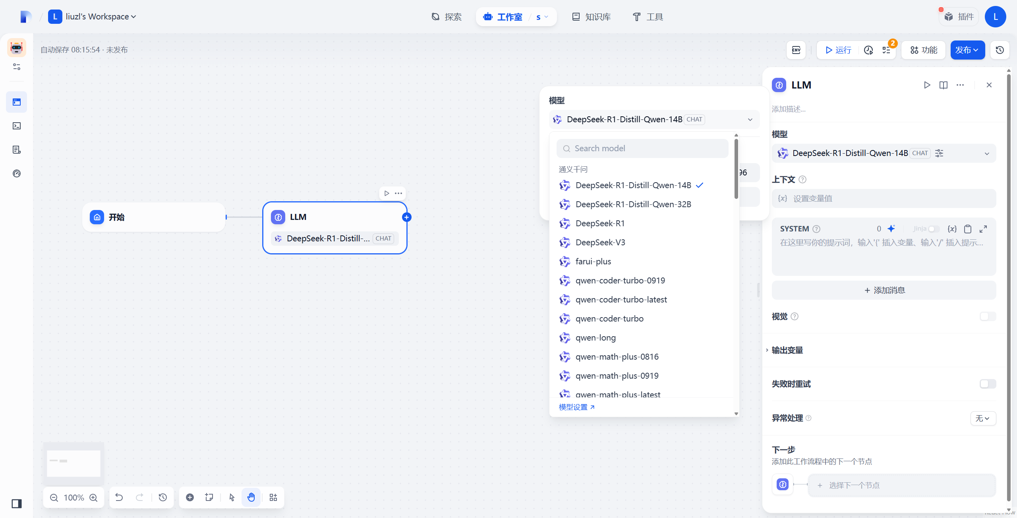
Task: Open the logs sidebar icon
Action: pos(17,150)
